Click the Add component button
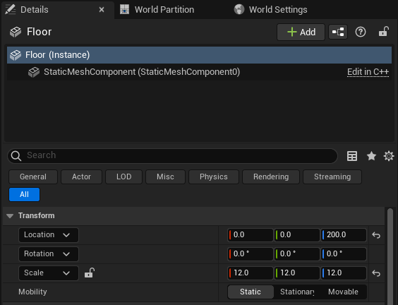 click(301, 32)
